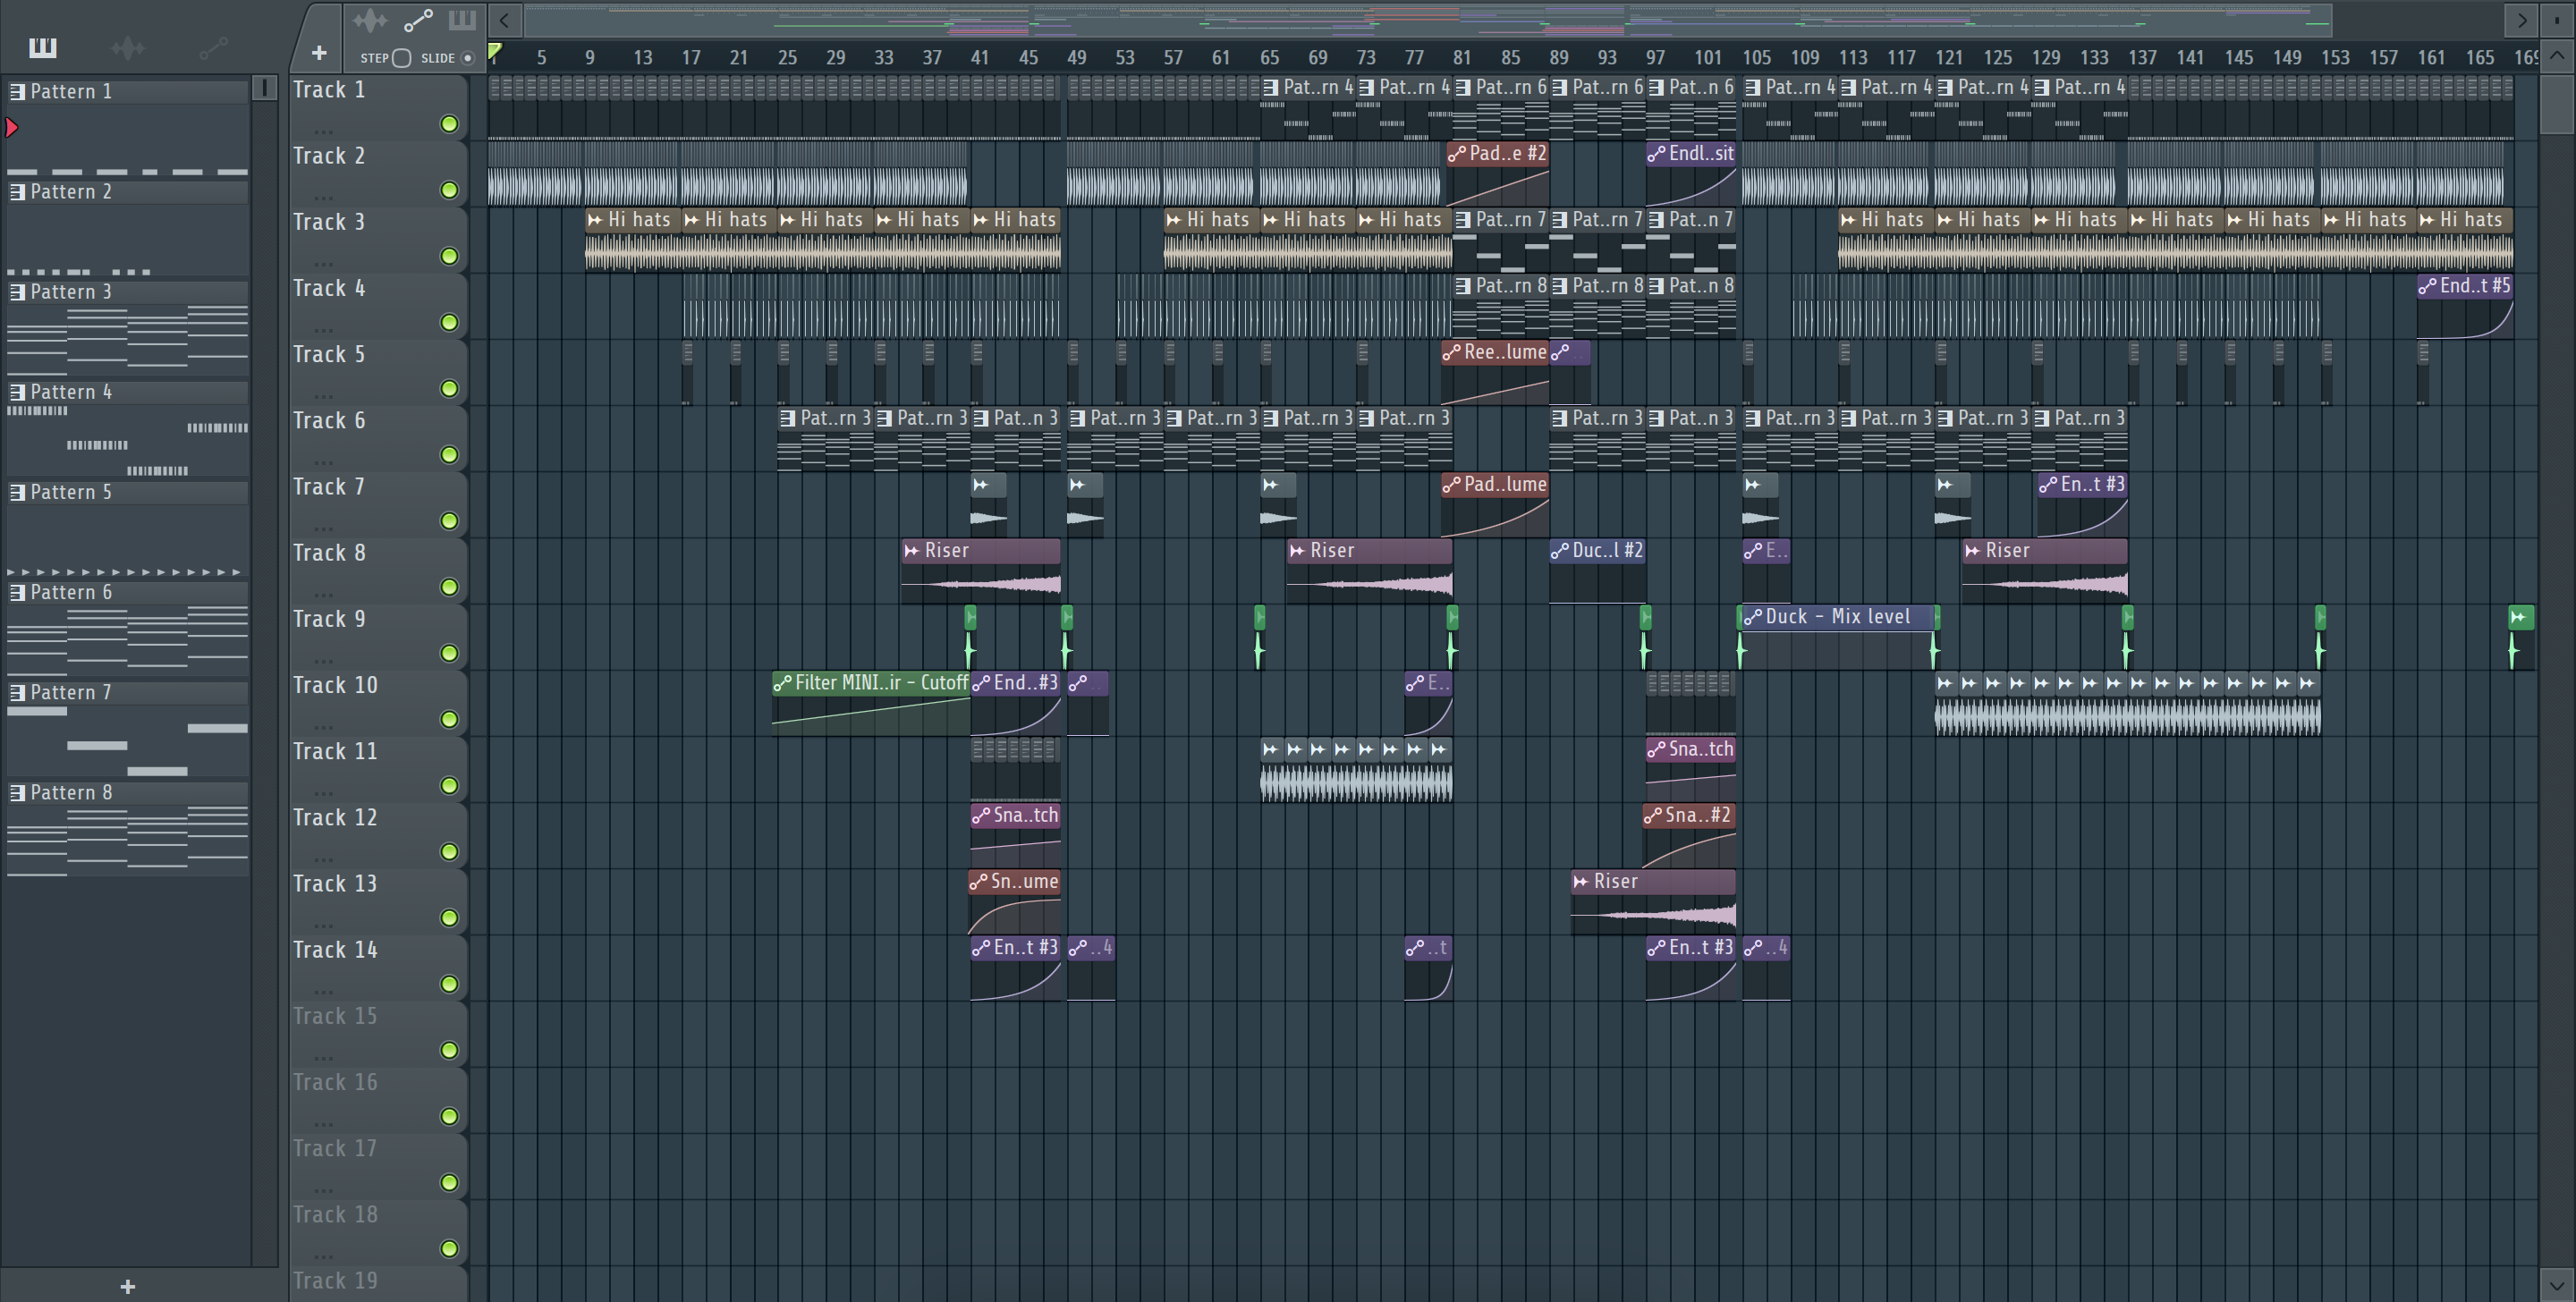Click bar 41 on the timeline ruler

coord(980,58)
